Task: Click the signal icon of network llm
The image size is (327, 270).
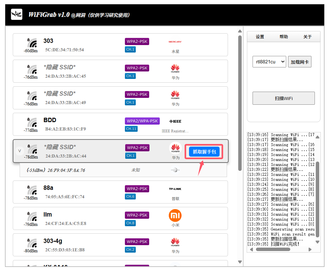Action: pyautogui.click(x=32, y=216)
